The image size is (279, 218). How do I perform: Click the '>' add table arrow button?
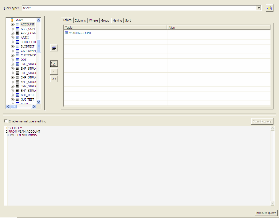(x=54, y=64)
